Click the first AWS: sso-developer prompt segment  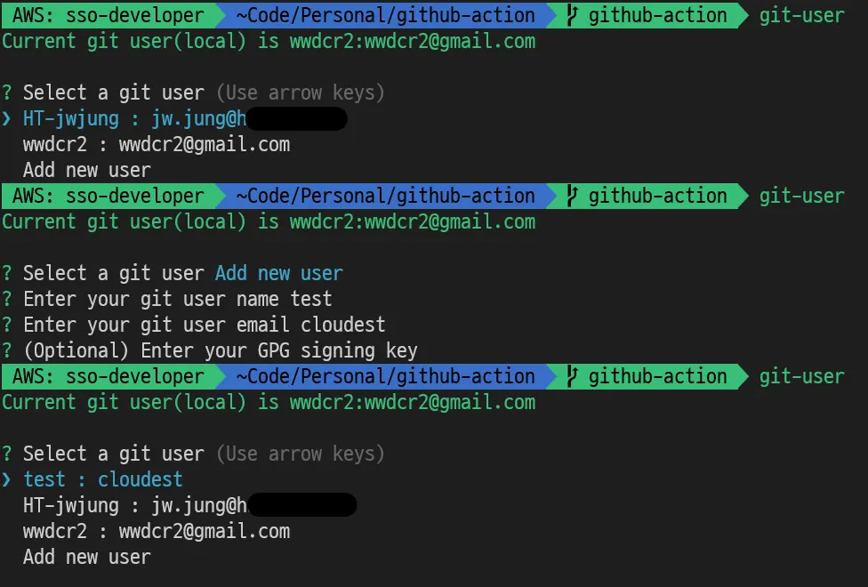[x=108, y=15]
